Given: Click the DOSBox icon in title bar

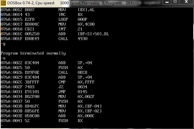Looking at the screenshot, I should click(3, 3).
